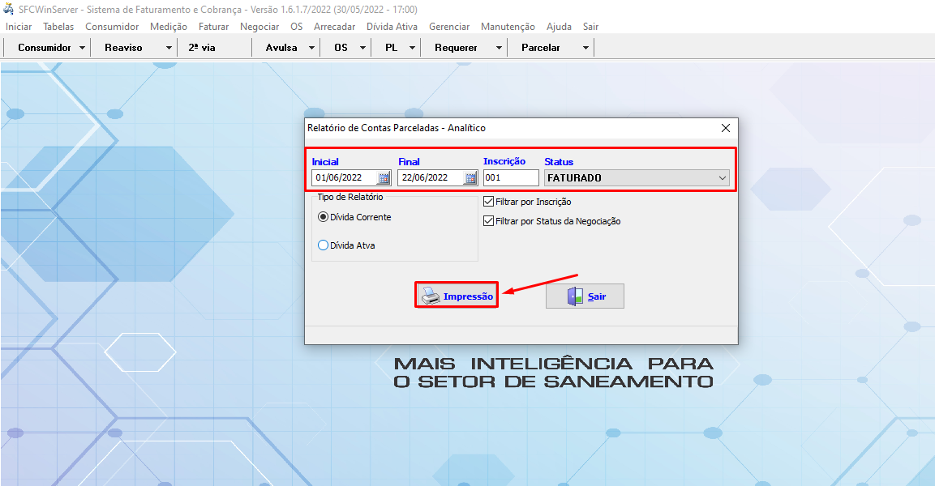Open the Faturar menu
Image resolution: width=935 pixels, height=486 pixels.
pyautogui.click(x=213, y=27)
